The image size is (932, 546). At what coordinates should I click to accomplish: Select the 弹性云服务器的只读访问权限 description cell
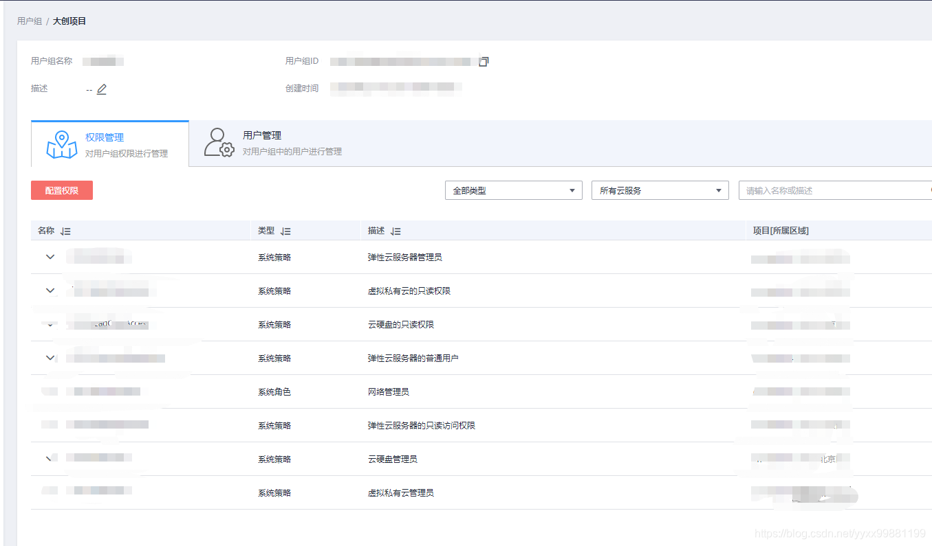click(422, 426)
